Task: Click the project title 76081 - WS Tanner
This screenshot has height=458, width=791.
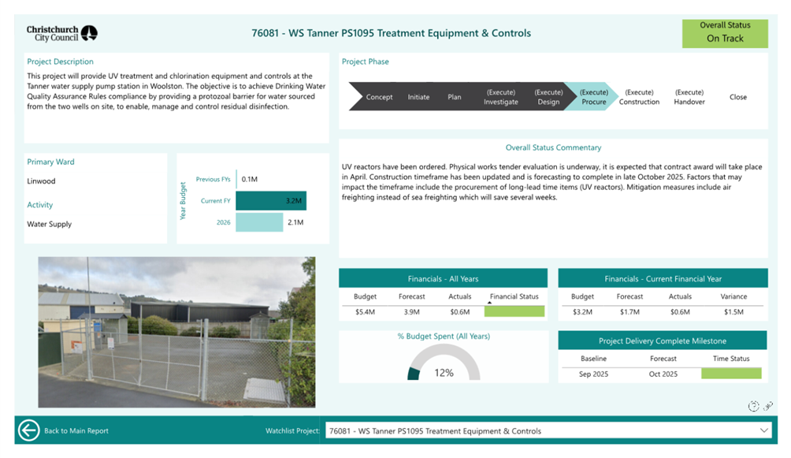Action: pos(391,33)
